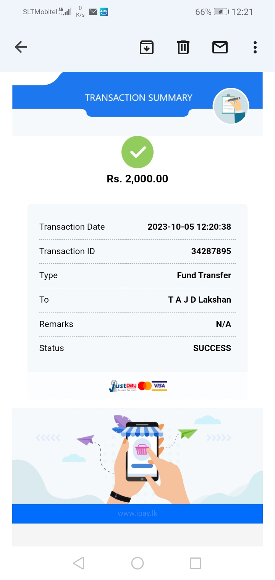Tap the iPay notification icon in the status bar
Viewport: 275px width, 580px height.
coord(104,12)
